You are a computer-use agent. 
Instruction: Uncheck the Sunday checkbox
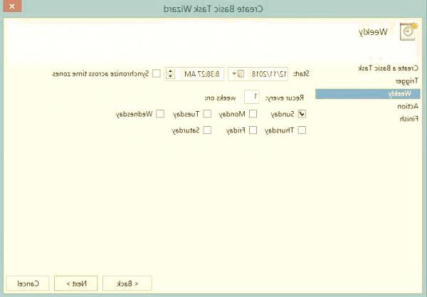302,113
